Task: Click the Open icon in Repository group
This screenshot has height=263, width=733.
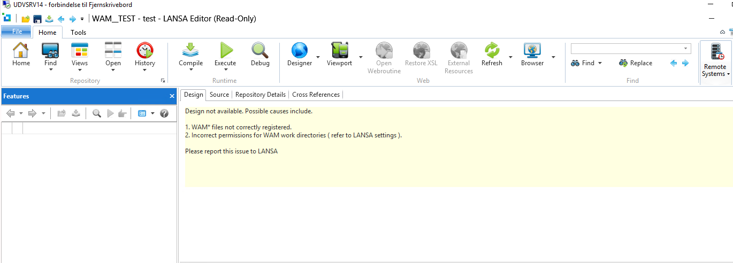Action: pyautogui.click(x=113, y=50)
